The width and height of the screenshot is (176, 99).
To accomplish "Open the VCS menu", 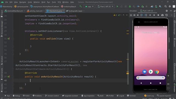I will 59,2.
